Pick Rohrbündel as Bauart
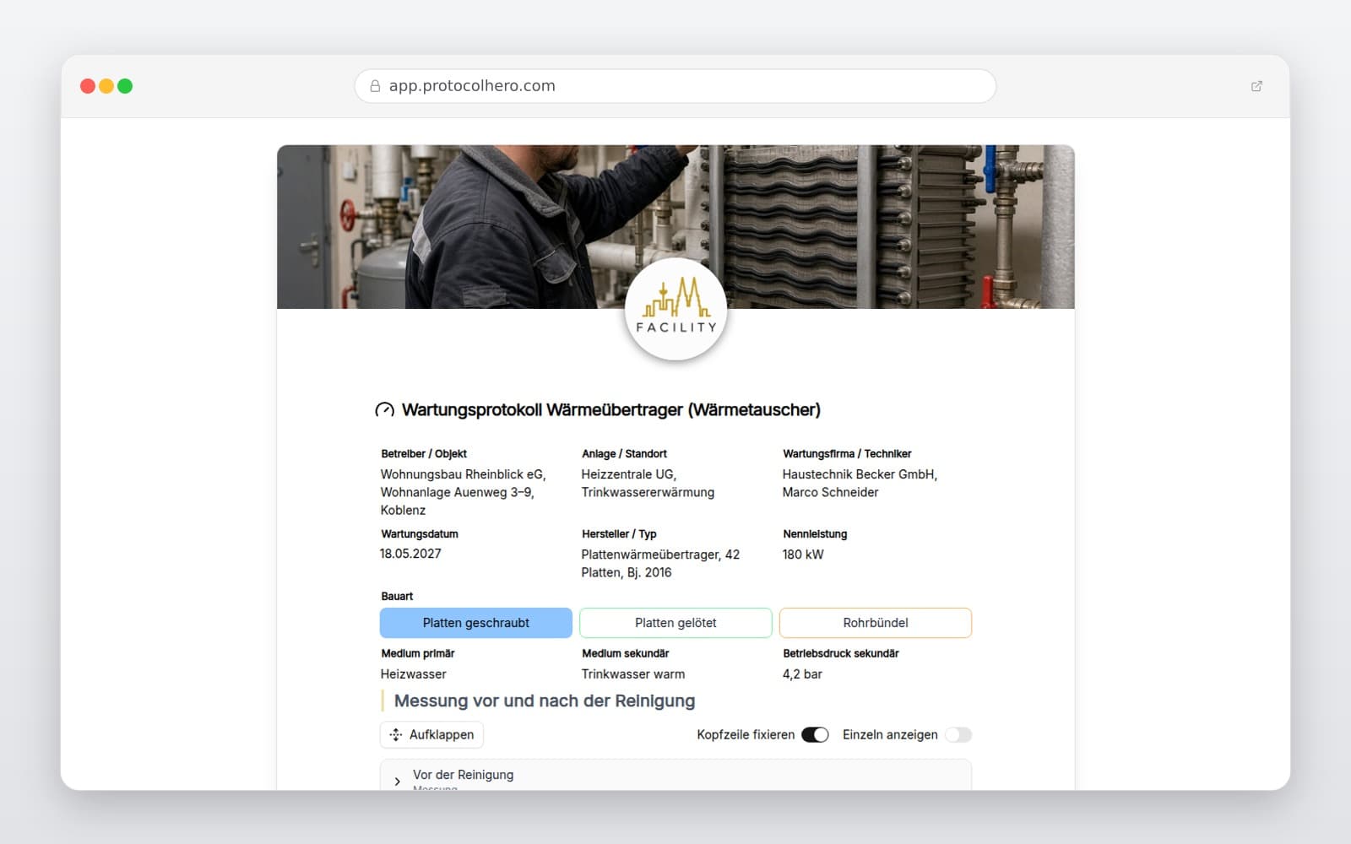The image size is (1351, 844). pyautogui.click(x=876, y=623)
